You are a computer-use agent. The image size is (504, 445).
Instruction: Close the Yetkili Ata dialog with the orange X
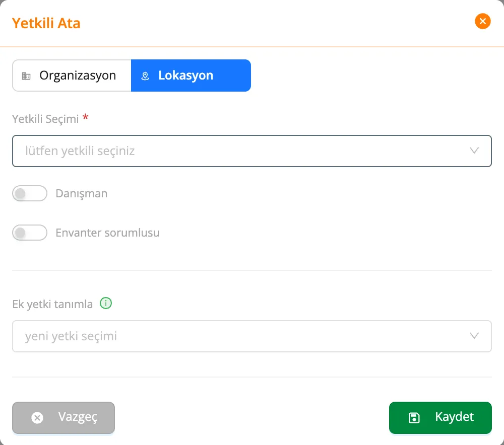coord(482,21)
